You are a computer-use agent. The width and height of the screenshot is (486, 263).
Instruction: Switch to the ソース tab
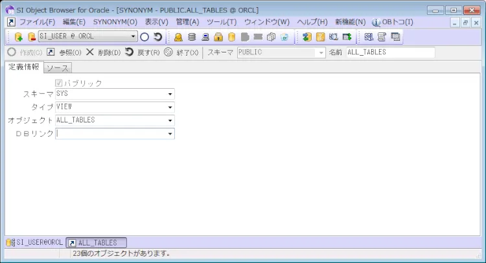click(x=58, y=68)
